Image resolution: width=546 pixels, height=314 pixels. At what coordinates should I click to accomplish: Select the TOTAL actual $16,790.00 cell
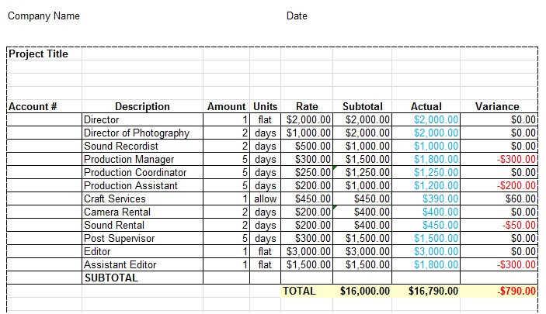click(x=426, y=291)
